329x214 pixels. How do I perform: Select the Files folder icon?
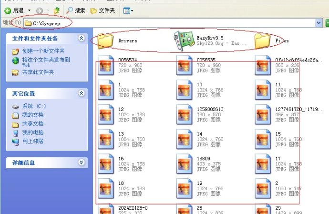click(262, 41)
